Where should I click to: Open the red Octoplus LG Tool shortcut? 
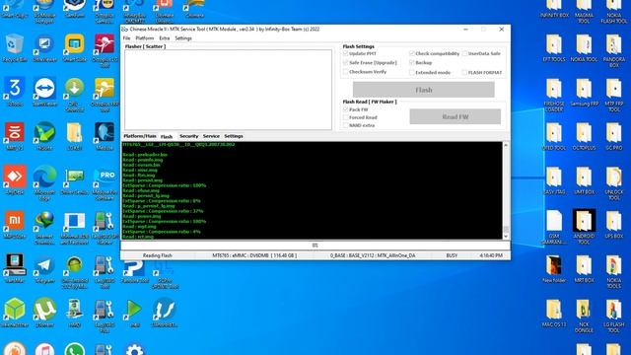105,50
